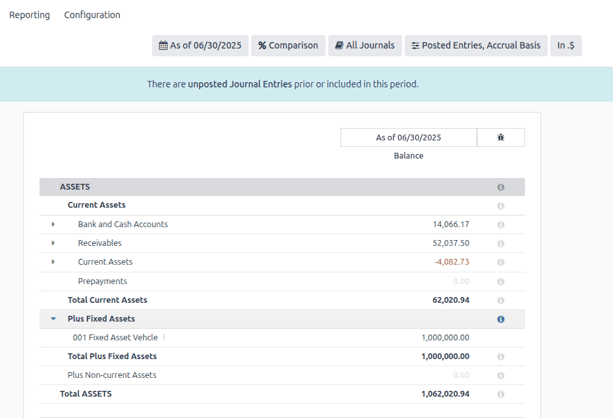Click the In .$ currency button
Image resolution: width=613 pixels, height=418 pixels.
566,45
